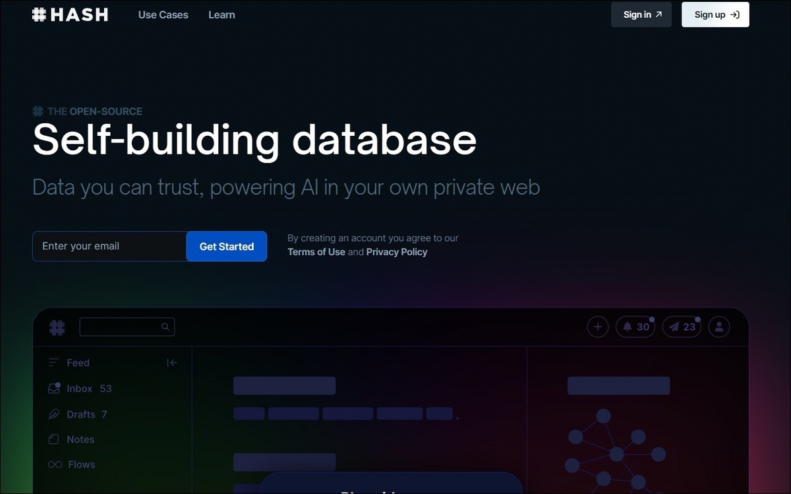Click the app preview search box
791x494 pixels.
click(x=127, y=326)
